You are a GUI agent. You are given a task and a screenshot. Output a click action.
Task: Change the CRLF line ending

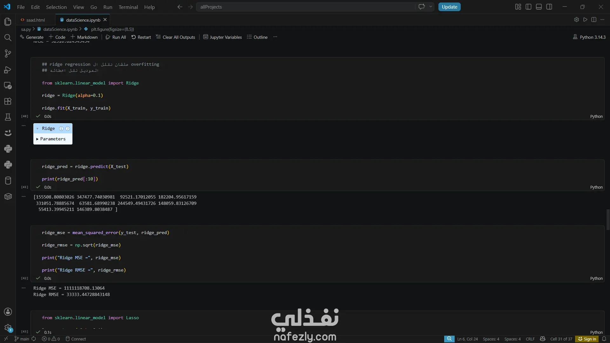click(530, 339)
